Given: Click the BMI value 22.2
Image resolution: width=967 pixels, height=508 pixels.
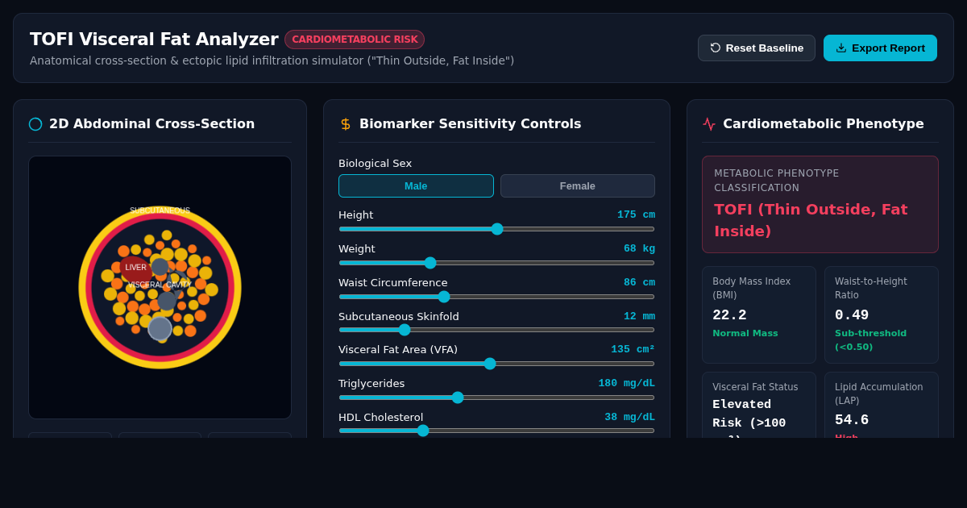Looking at the screenshot, I should 729,315.
